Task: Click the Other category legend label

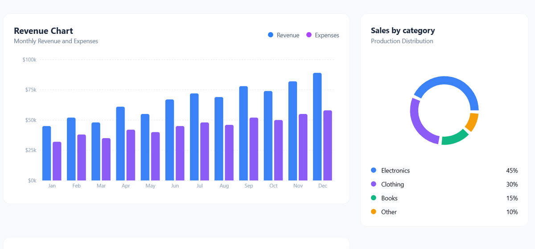Action: (x=389, y=212)
